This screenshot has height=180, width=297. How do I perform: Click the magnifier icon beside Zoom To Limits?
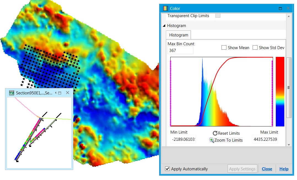(211, 140)
